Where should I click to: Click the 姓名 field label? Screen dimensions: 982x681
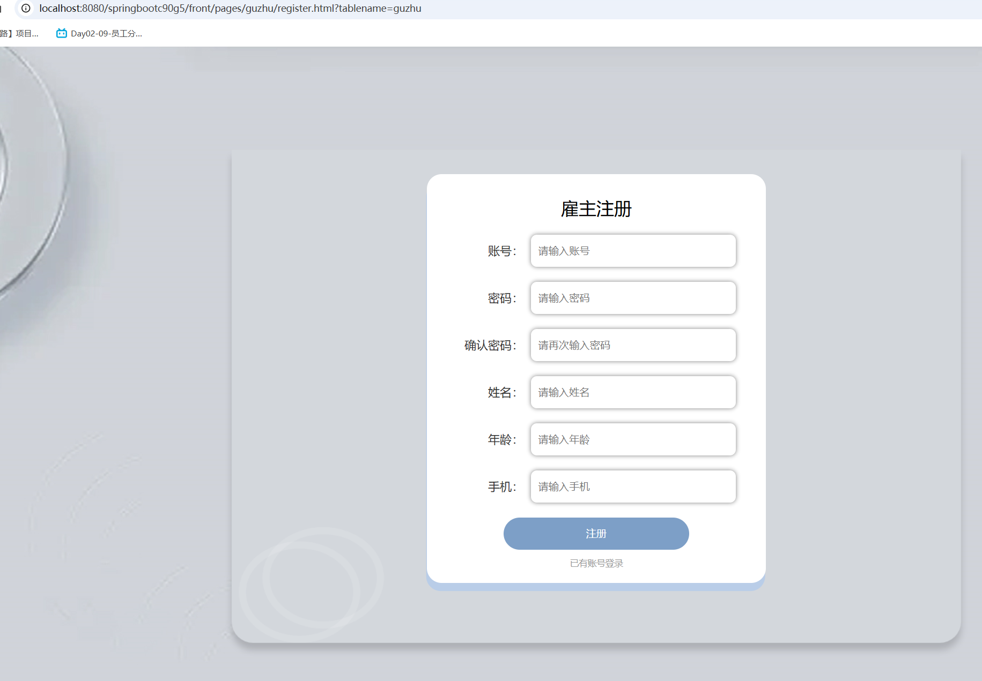[x=501, y=393]
